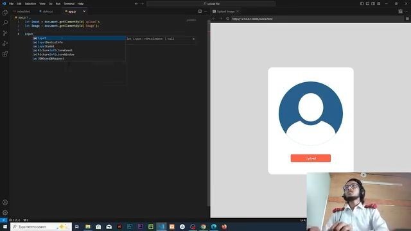
Task: Open Microsoft Store from the taskbar
Action: [x=98, y=227]
